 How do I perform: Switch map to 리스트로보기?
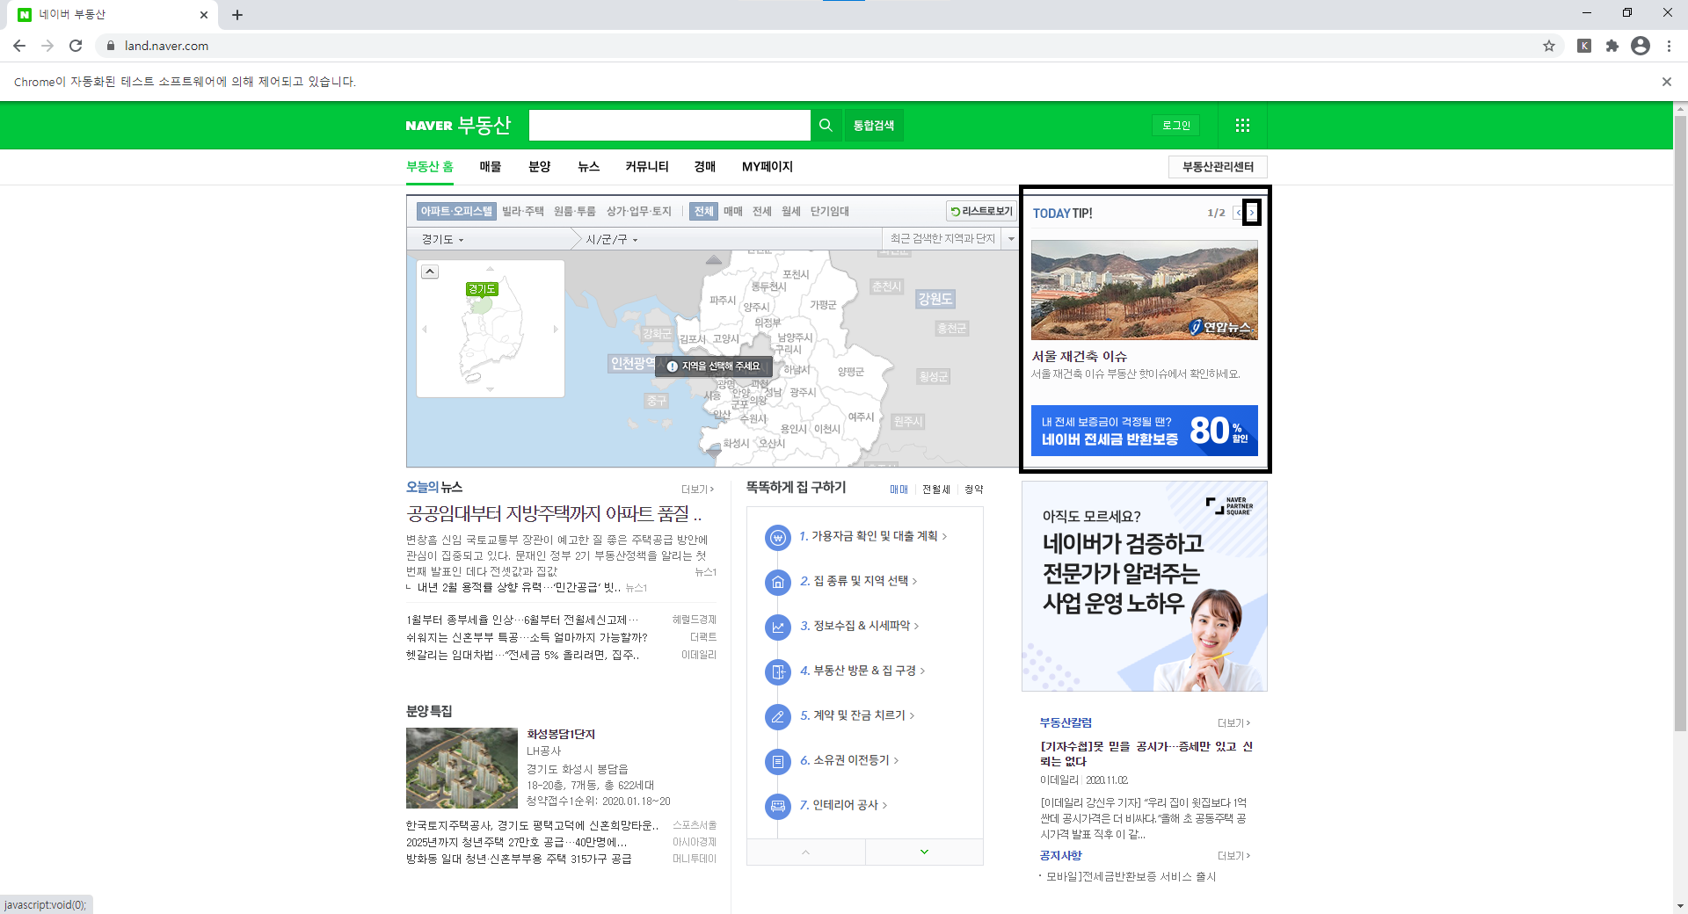click(x=982, y=211)
